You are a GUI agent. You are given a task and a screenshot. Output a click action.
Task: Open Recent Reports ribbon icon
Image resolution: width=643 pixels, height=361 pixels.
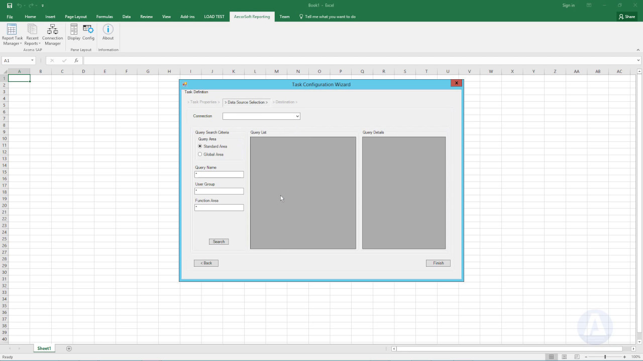(32, 35)
